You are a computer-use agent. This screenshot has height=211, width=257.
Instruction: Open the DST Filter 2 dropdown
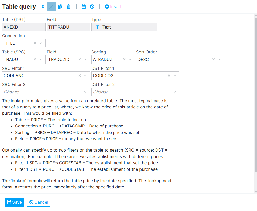[x=175, y=92]
